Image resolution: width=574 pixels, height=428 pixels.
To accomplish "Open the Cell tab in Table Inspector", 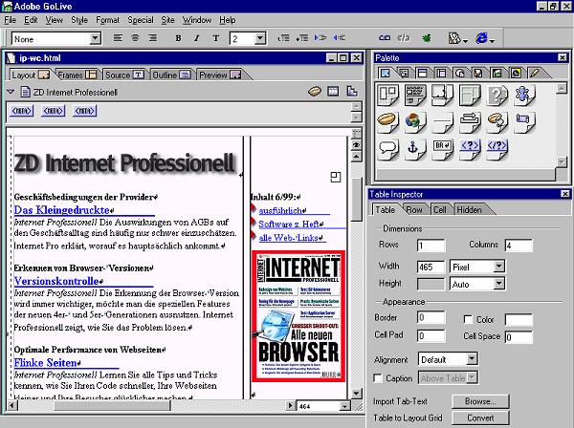I will tap(440, 210).
